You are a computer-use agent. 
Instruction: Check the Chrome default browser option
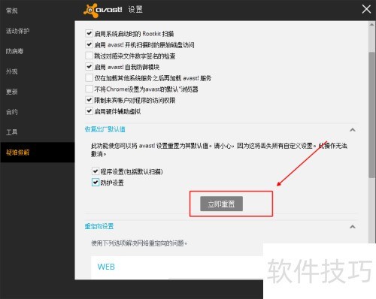click(x=89, y=89)
